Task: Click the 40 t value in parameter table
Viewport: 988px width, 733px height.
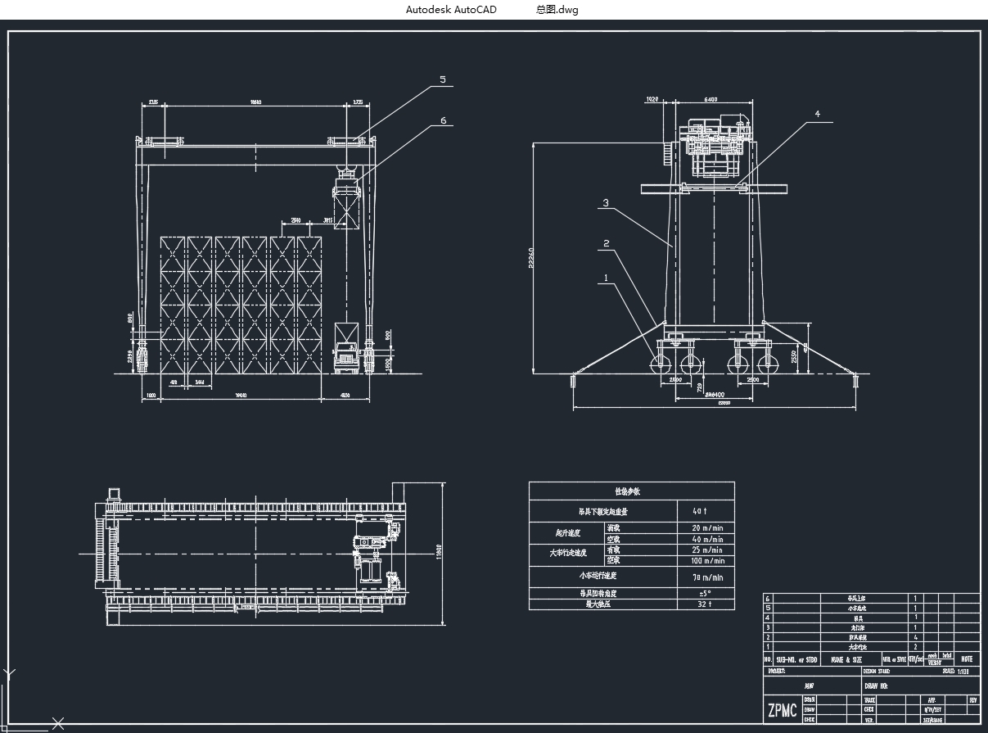Action: [x=700, y=511]
